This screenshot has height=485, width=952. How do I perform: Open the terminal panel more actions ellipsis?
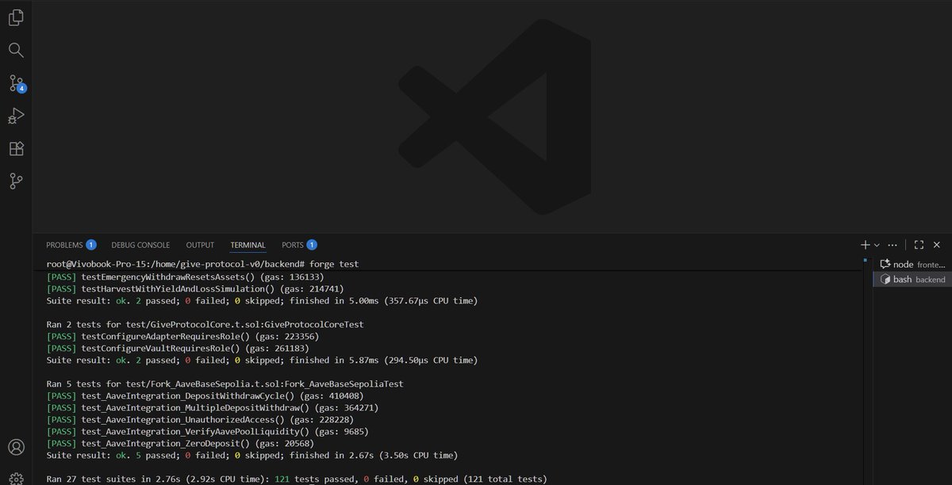(892, 246)
